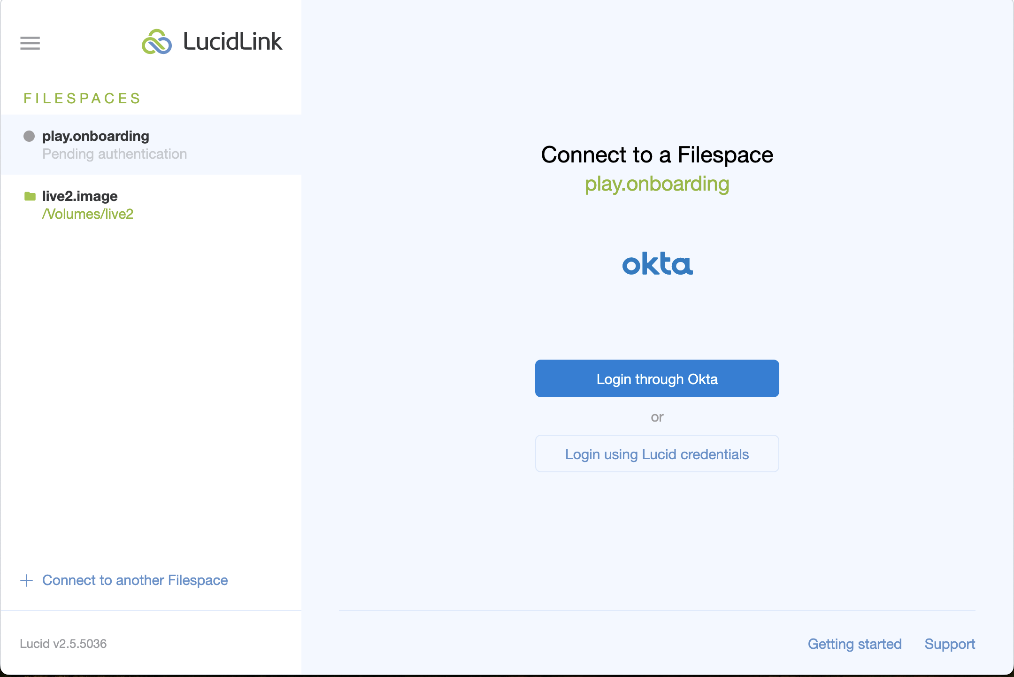The image size is (1014, 677).
Task: Click Login through Okta button
Action: (x=657, y=378)
